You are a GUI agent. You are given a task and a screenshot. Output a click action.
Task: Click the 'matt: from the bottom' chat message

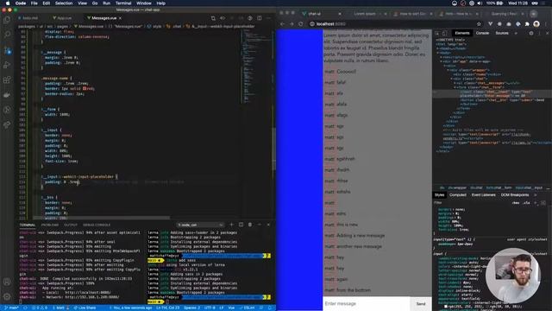point(348,290)
